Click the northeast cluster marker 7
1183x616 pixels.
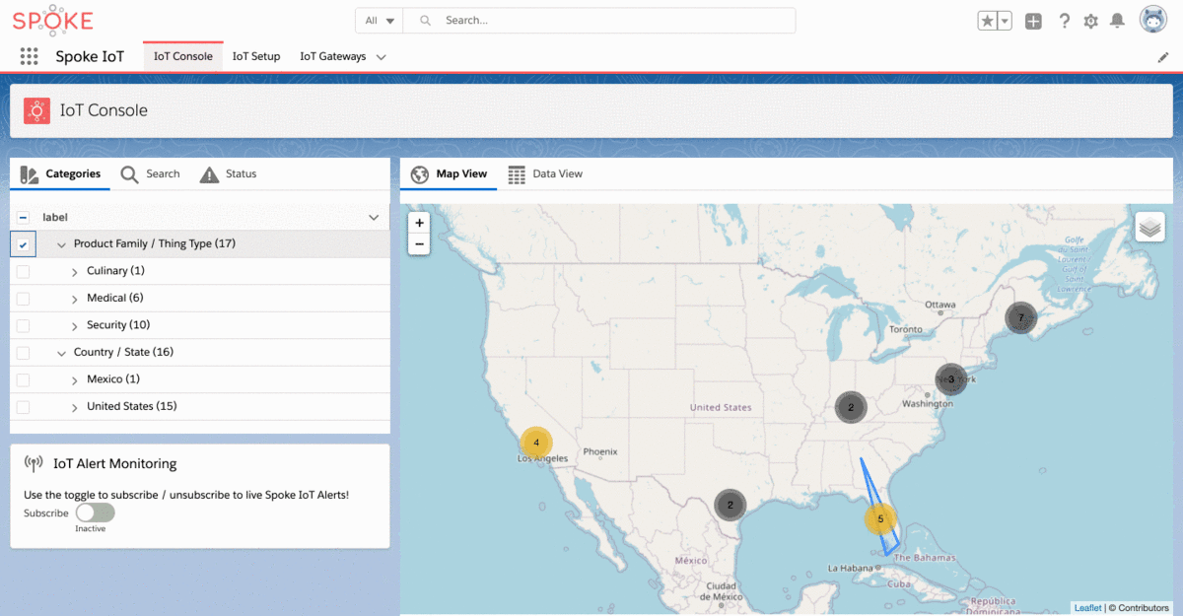1021,318
